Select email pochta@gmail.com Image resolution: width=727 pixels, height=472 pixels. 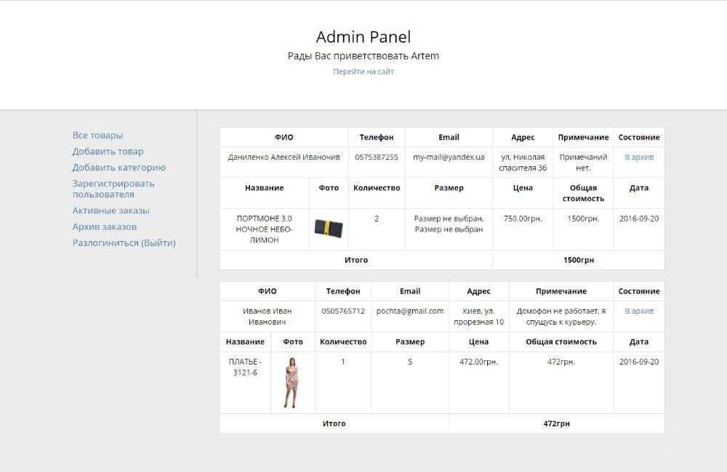tap(410, 311)
